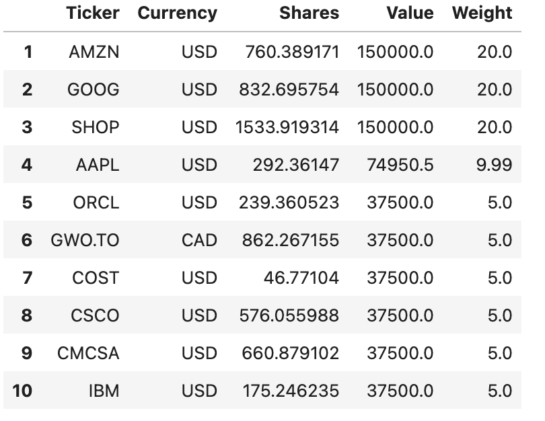Image resolution: width=545 pixels, height=421 pixels.
Task: Select the 9.99 weight cell
Action: [494, 165]
